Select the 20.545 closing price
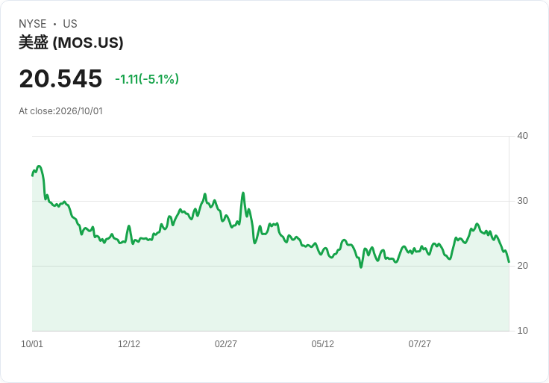Screen dimensions: 549x383 click(60, 78)
